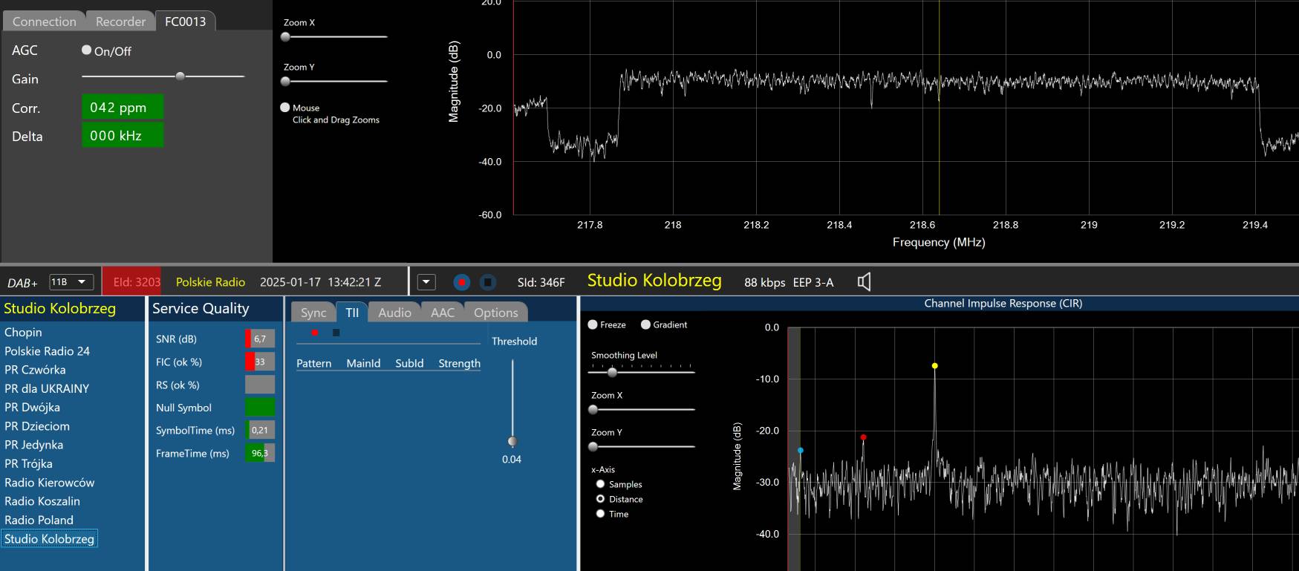Select PR Trójka from the service list
1299x571 pixels.
point(28,464)
